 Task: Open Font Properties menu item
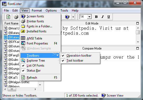pos(41,43)
